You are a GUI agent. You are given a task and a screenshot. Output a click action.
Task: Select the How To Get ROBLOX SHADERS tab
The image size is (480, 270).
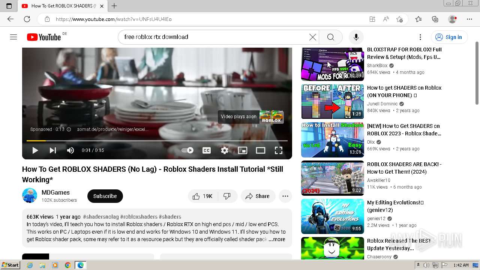click(x=63, y=6)
